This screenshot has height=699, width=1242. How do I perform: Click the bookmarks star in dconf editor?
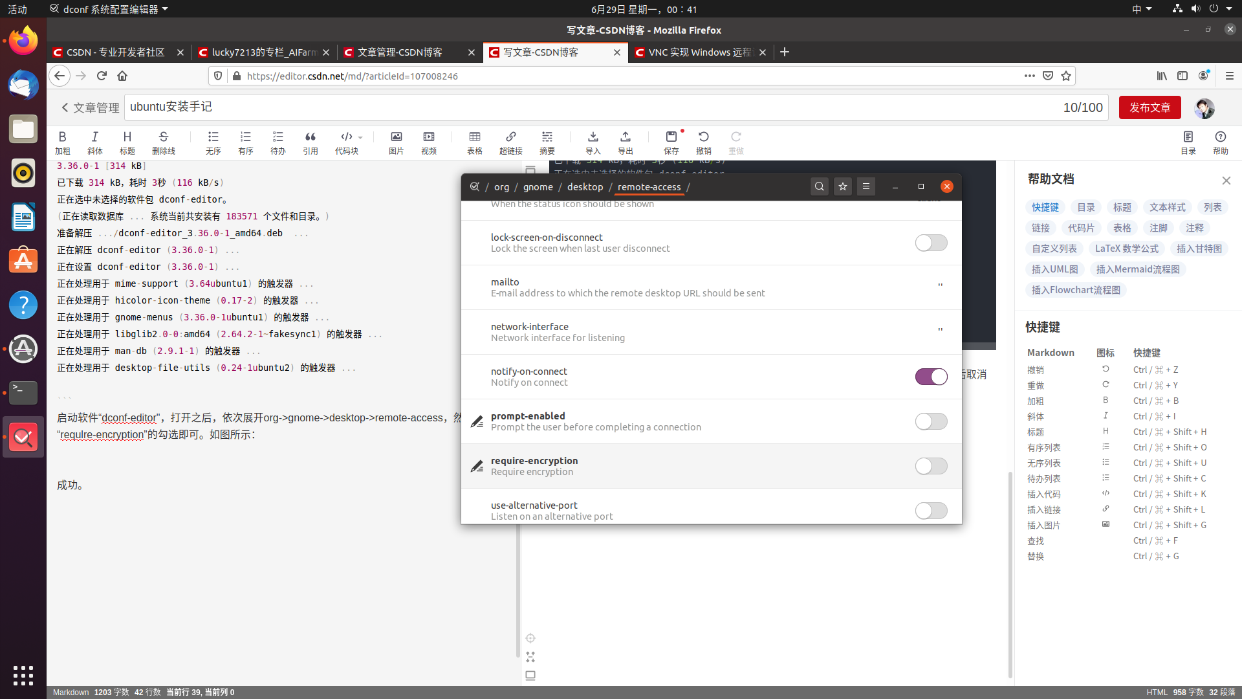pos(842,186)
